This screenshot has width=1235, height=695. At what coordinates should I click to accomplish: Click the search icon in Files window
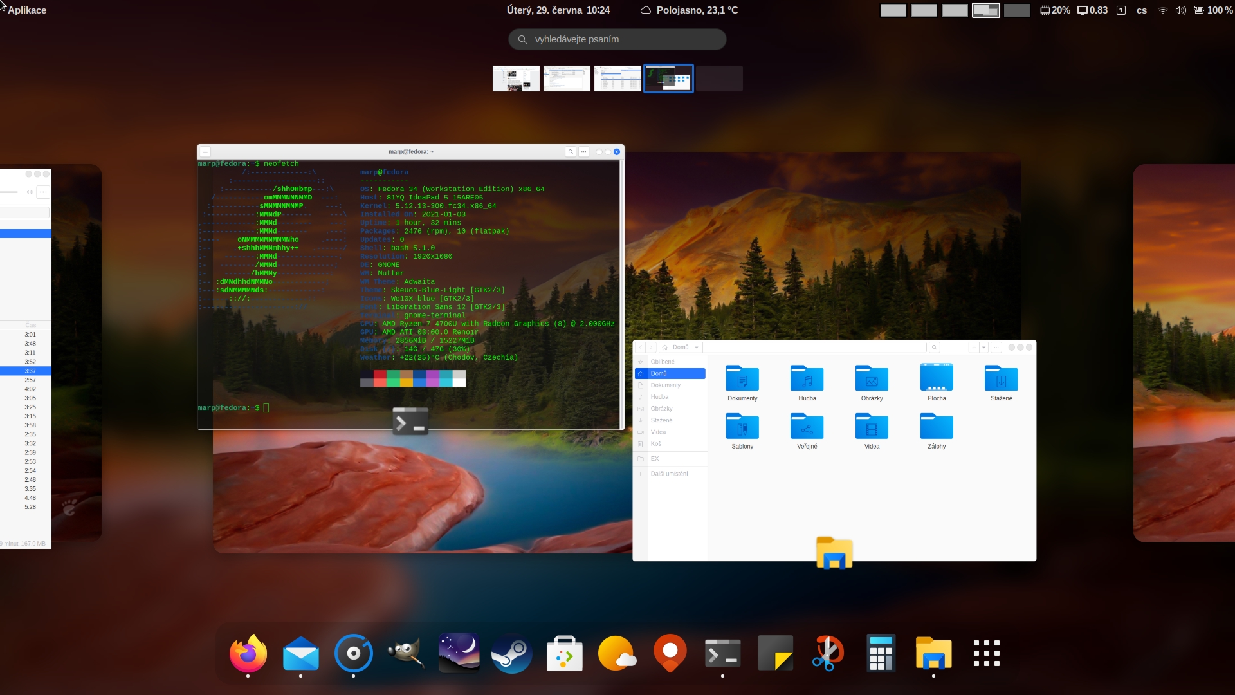[x=935, y=347]
